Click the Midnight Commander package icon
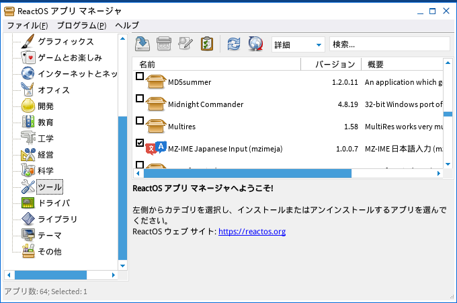457x303 pixels. [x=156, y=104]
